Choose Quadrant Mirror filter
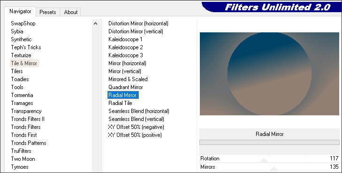Screen dimensions: 342x173 (x=126, y=87)
